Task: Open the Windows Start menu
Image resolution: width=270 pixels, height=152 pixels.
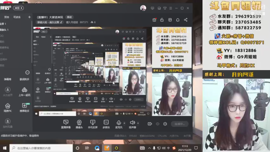Action: [5, 148]
